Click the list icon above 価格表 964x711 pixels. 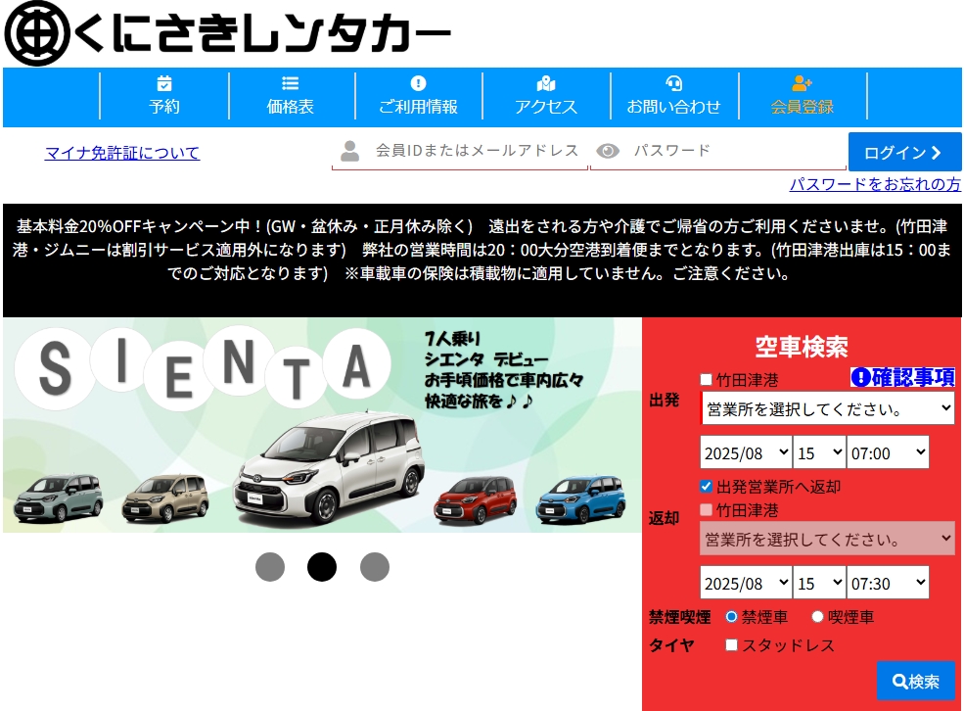point(291,83)
